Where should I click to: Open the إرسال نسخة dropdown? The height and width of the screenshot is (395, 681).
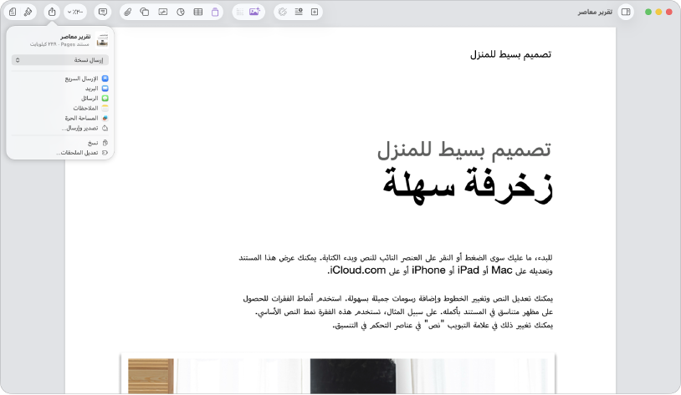[x=60, y=60]
